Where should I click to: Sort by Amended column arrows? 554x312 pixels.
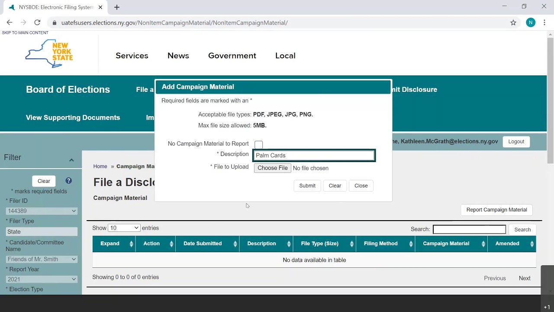pyautogui.click(x=532, y=244)
